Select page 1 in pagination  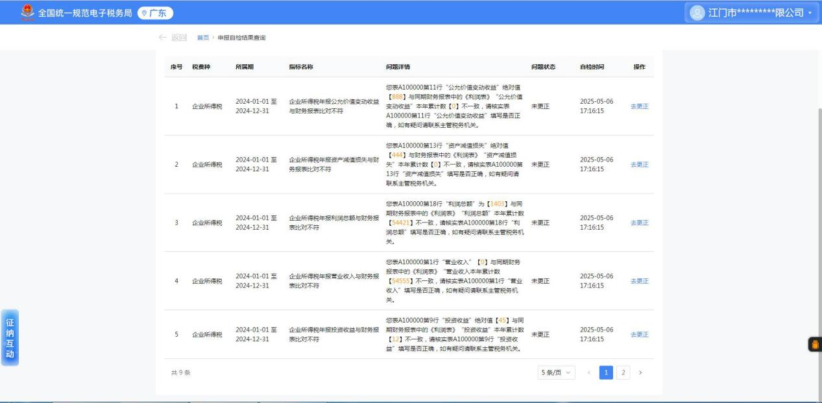click(606, 372)
